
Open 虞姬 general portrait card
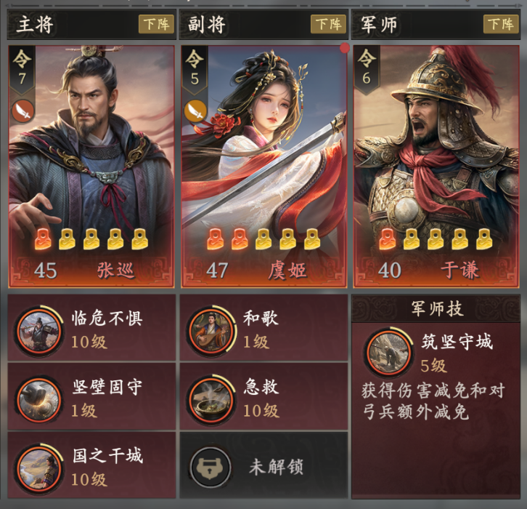(263, 167)
